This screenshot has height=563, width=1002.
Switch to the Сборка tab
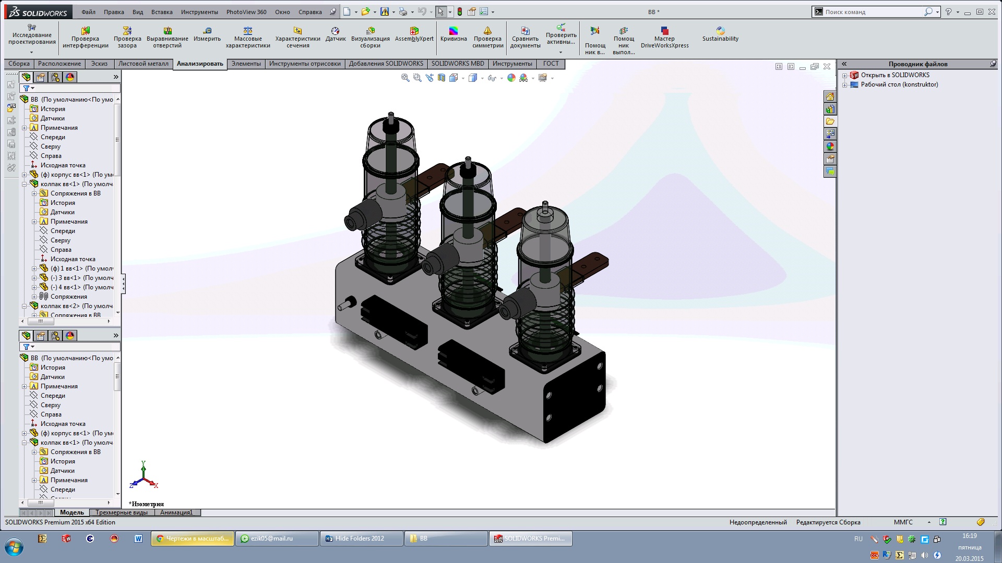point(19,64)
